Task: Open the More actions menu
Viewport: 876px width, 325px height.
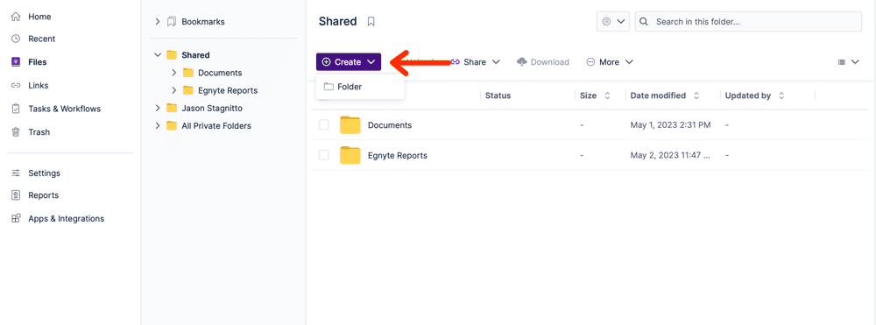Action: [x=610, y=62]
